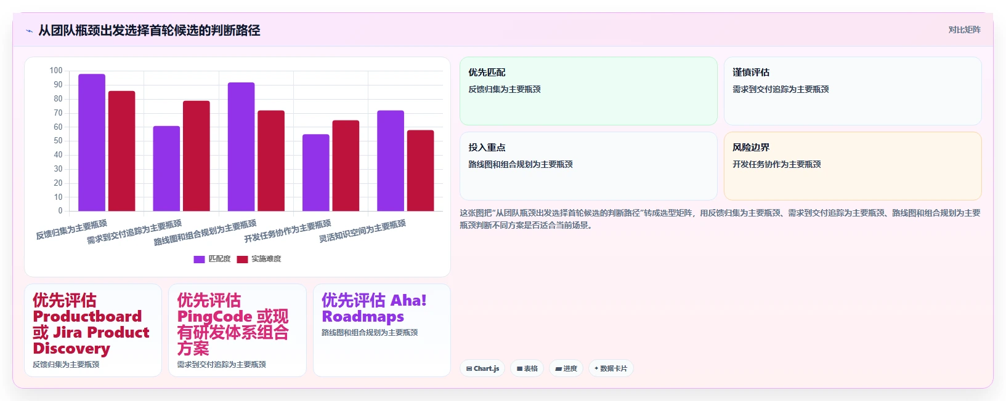Click the purple bar for 需求到交付追踪为主要瓶颈
Screen dimensions: 1006x401
click(x=166, y=169)
